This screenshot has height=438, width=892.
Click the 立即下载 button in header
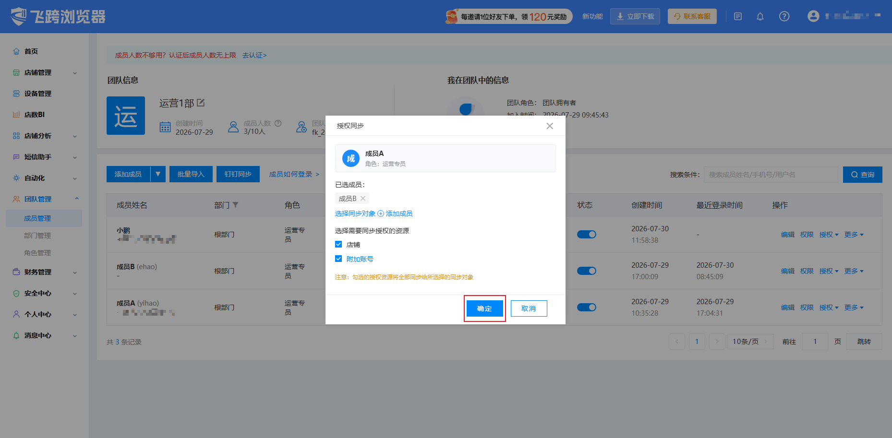pyautogui.click(x=635, y=16)
